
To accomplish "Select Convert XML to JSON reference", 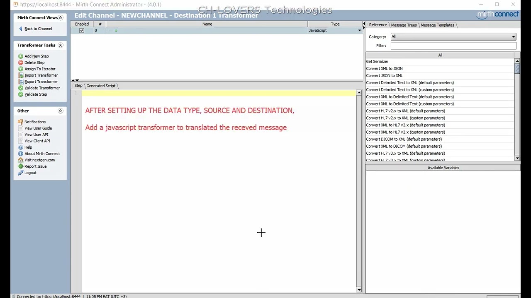I will [x=440, y=69].
